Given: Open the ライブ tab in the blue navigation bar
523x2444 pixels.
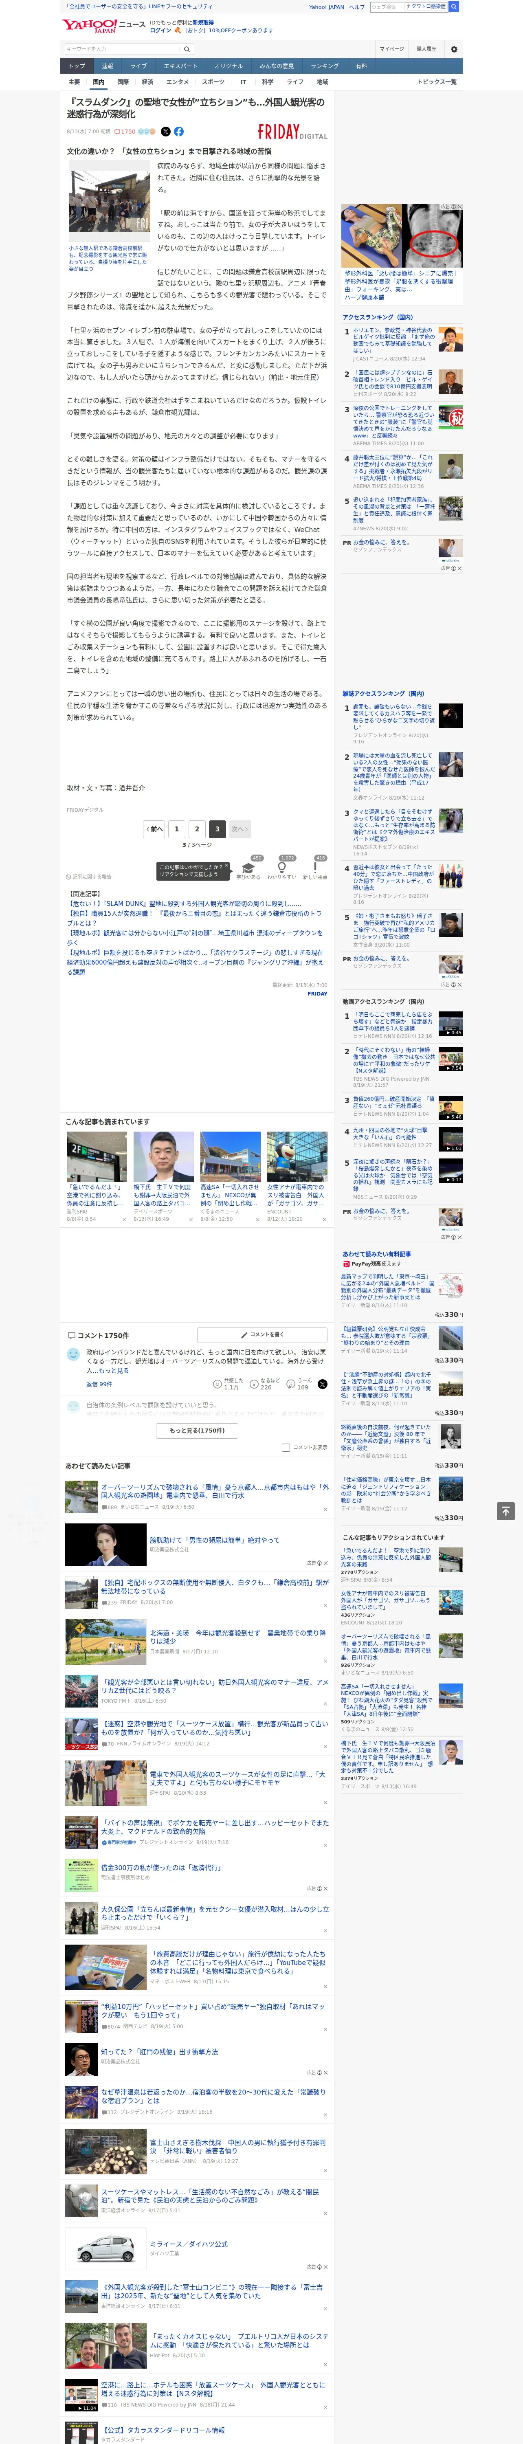Looking at the screenshot, I should click(x=138, y=66).
